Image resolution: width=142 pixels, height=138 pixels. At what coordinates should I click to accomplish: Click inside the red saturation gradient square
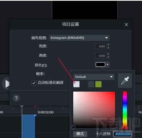click(x=94, y=109)
